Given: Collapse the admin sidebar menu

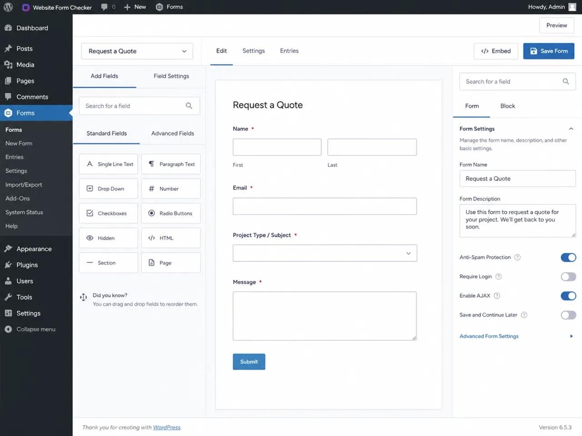Looking at the screenshot, I should [x=36, y=329].
